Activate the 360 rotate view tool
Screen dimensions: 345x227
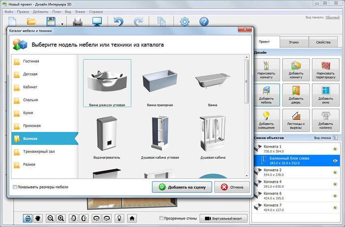(28, 218)
